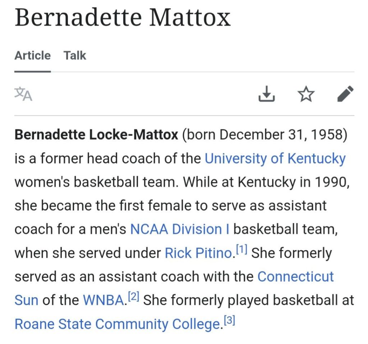Download the article via download icon
The height and width of the screenshot is (344, 368).
click(266, 95)
